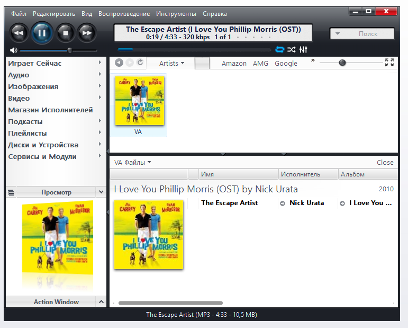Expand the Плейлисты section arrow

tap(100, 132)
